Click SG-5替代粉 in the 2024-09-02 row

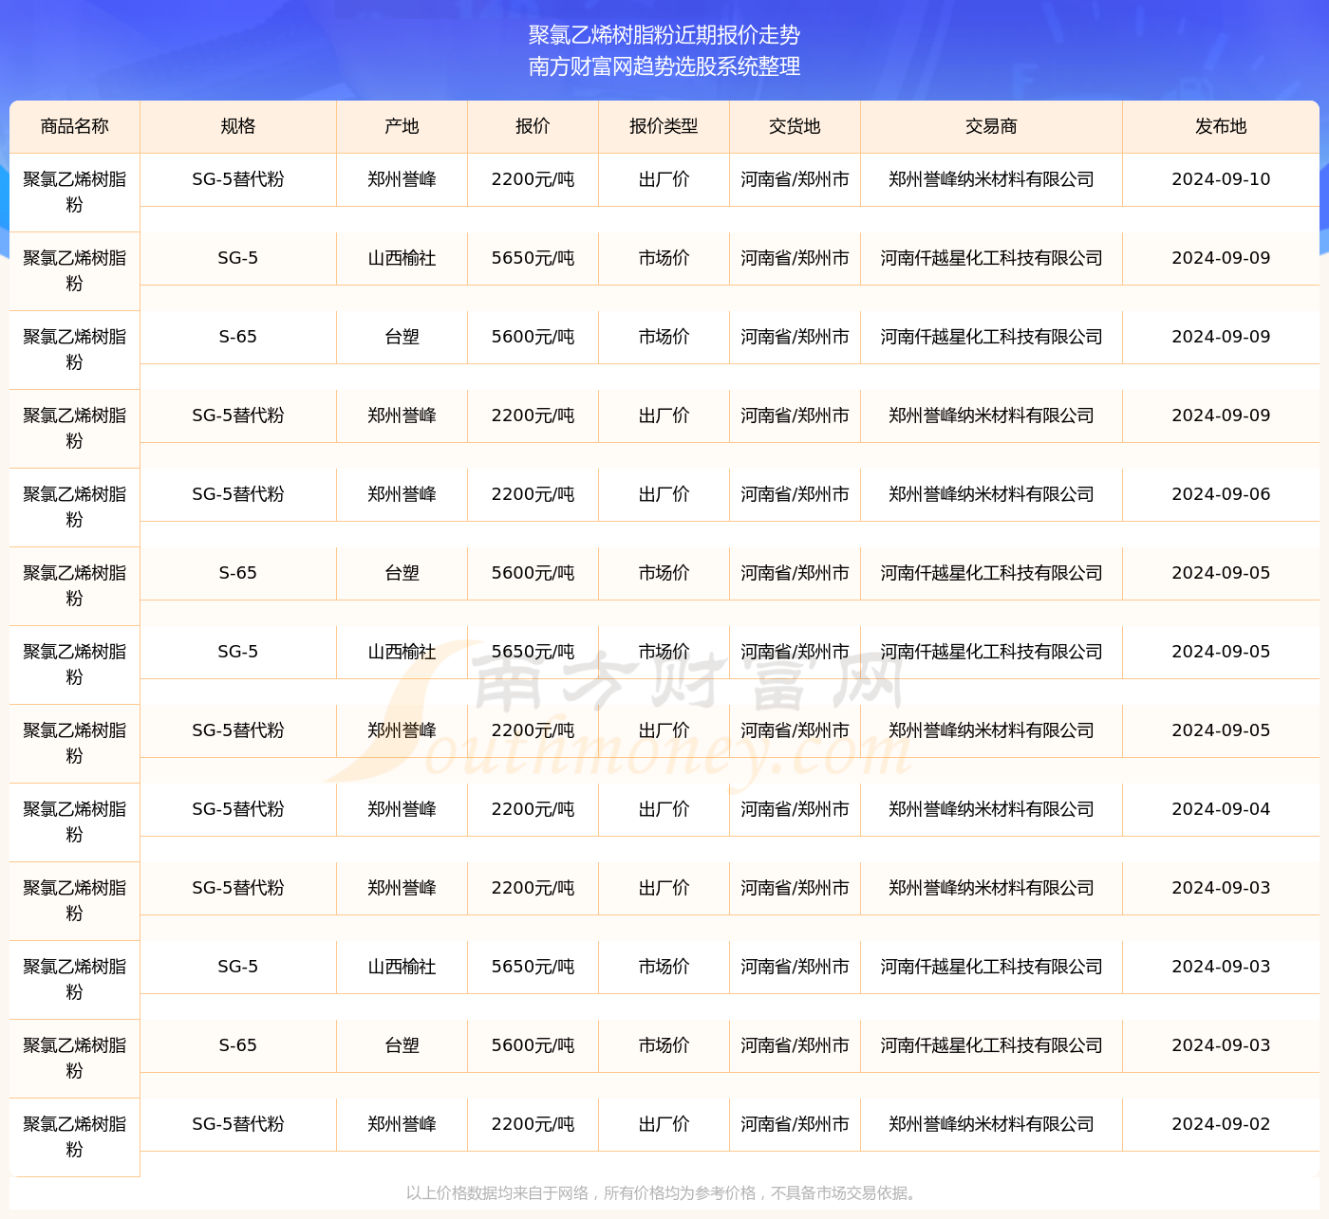(x=238, y=1124)
